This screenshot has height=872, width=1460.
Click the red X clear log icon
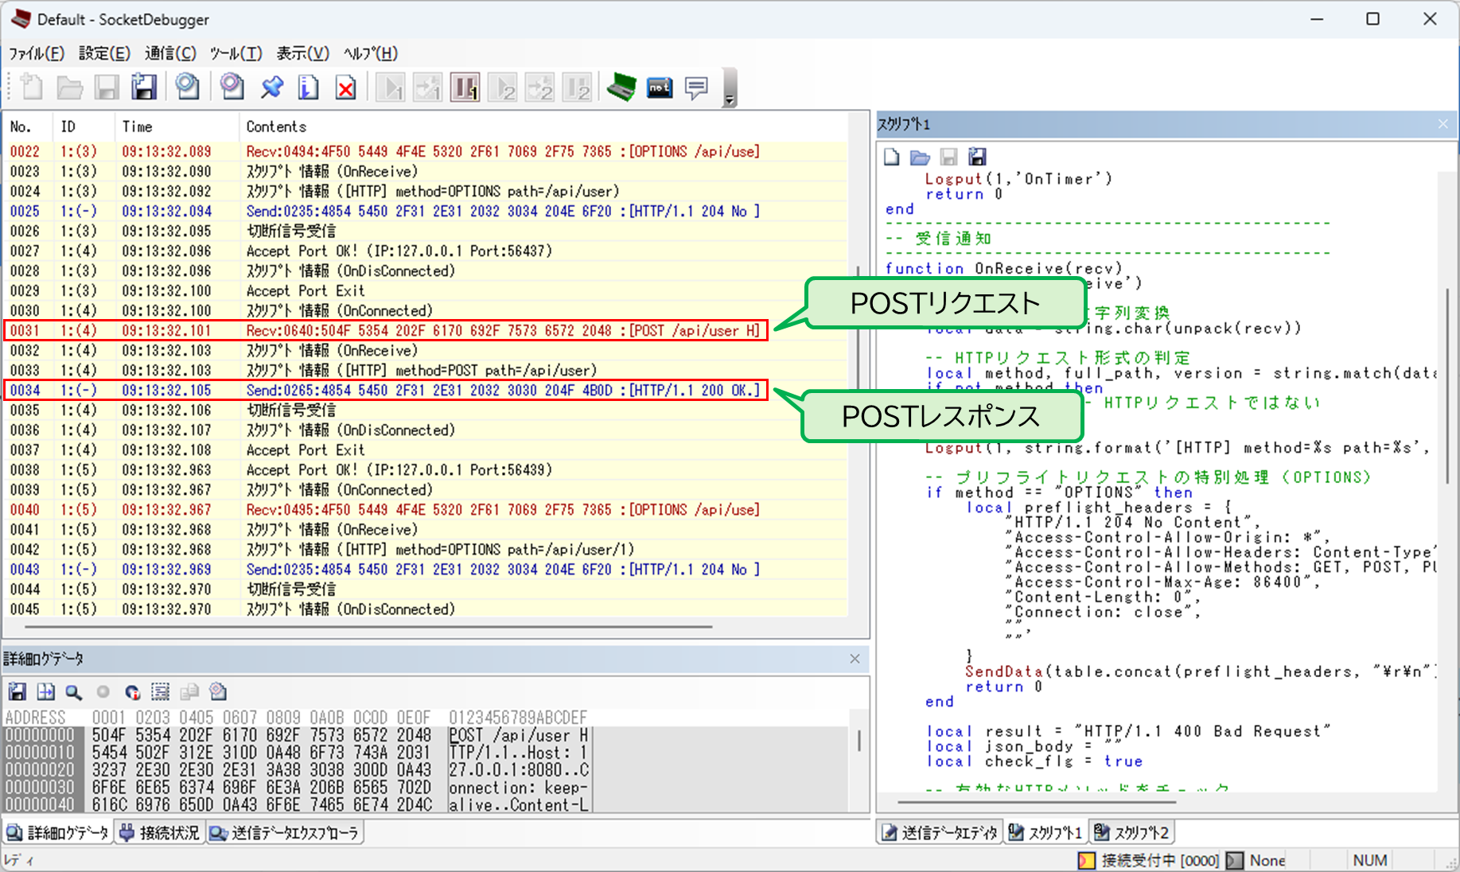[345, 88]
